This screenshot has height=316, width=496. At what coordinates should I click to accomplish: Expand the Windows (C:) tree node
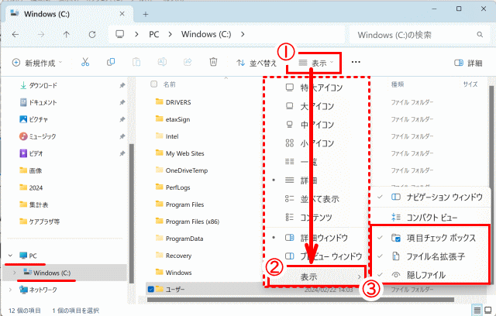tap(14, 273)
